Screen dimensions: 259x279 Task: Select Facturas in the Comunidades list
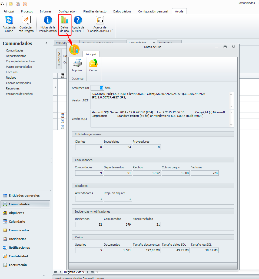(12, 72)
